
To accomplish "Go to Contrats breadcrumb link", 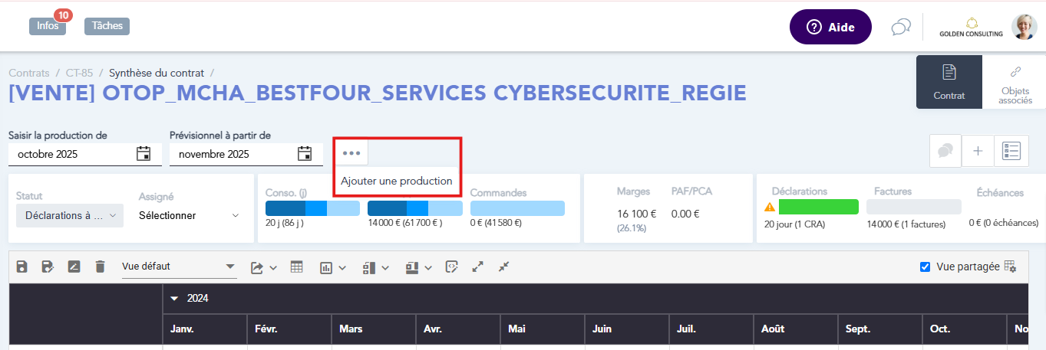I will point(29,73).
